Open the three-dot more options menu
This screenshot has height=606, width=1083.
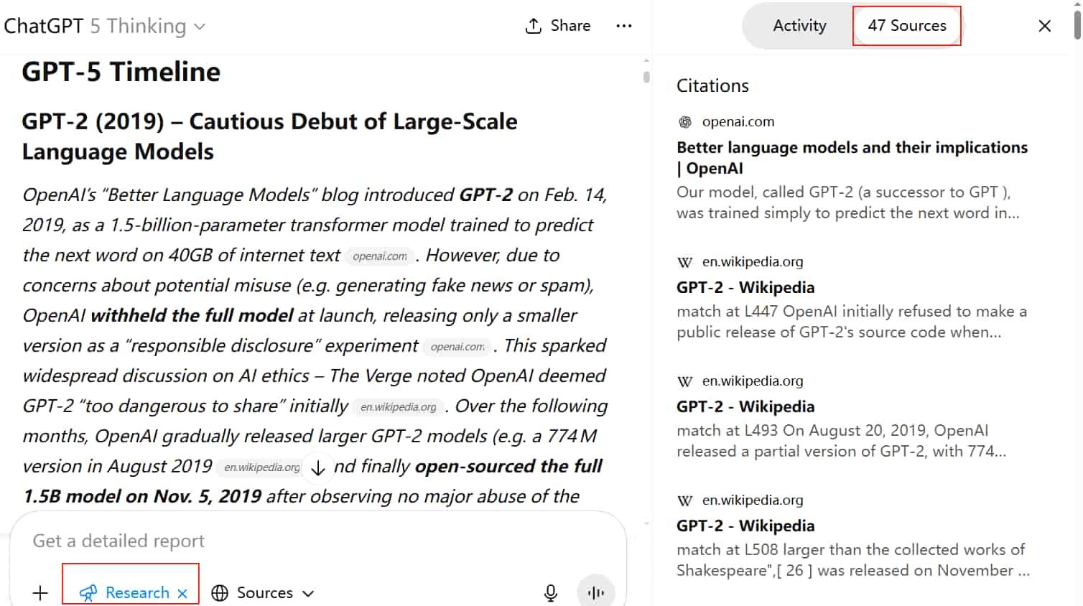point(623,26)
